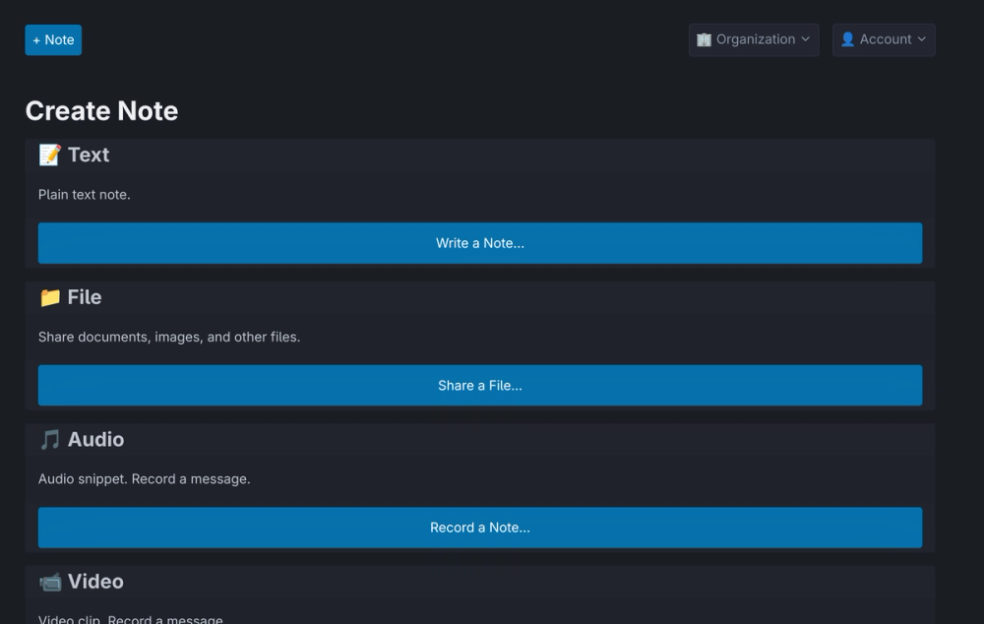
Task: Click the folder icon beside File
Action: coord(49,297)
